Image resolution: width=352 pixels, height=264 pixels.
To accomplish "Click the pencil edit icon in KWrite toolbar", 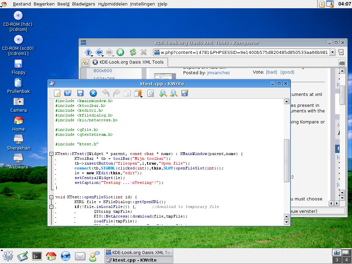I will click(185, 93).
